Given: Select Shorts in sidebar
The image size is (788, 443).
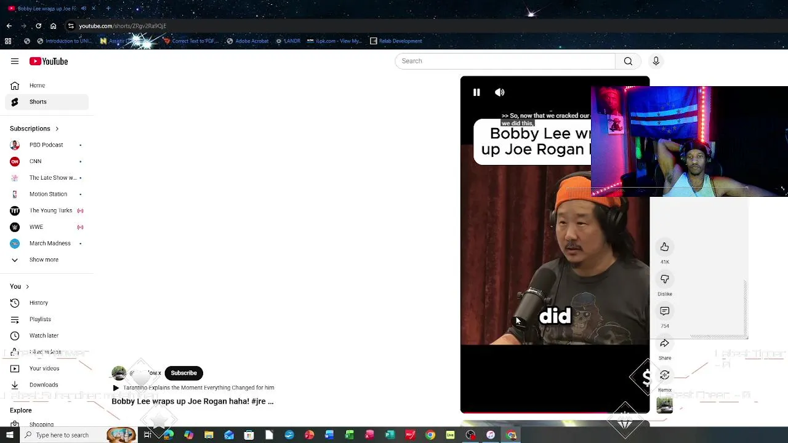Looking at the screenshot, I should point(47,102).
